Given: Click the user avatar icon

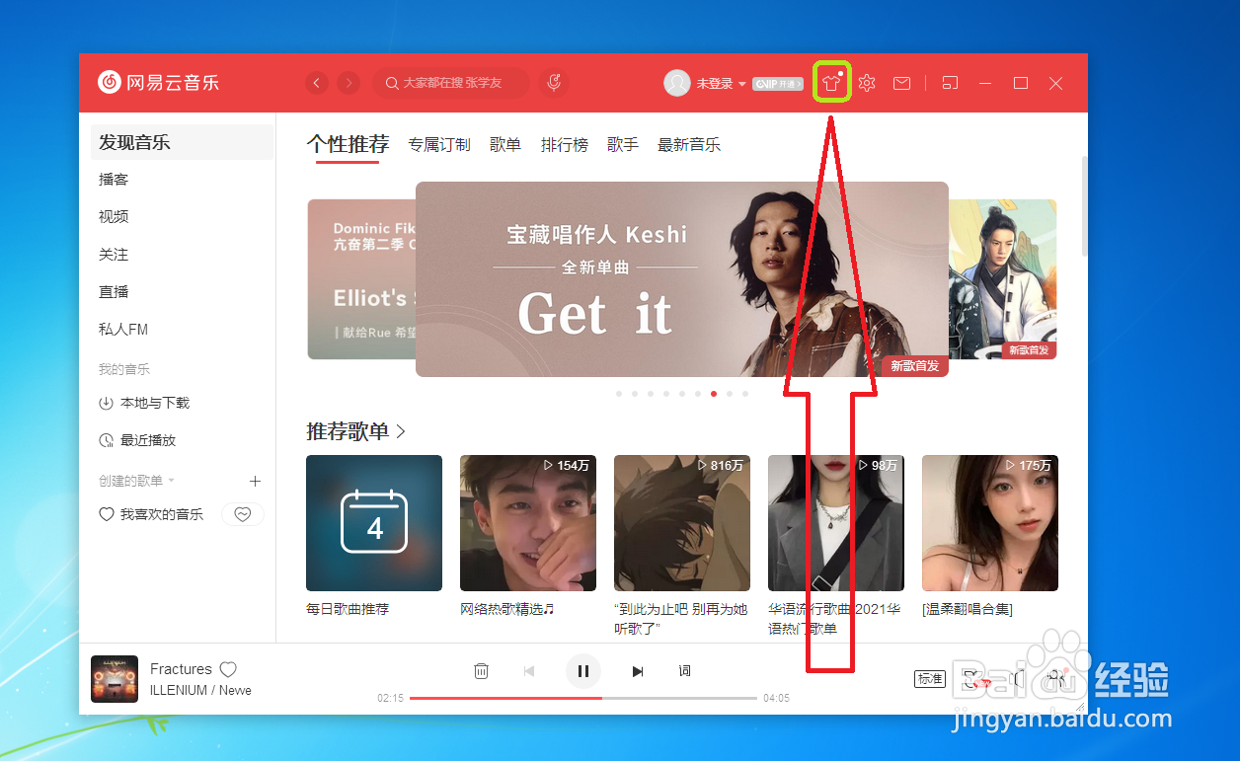Looking at the screenshot, I should point(676,83).
